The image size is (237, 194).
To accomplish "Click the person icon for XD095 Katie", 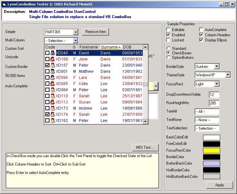I will (52, 84).
